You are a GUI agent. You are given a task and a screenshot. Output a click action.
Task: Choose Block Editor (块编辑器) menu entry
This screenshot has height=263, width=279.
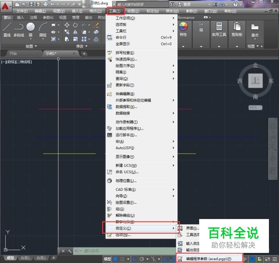click(142, 94)
